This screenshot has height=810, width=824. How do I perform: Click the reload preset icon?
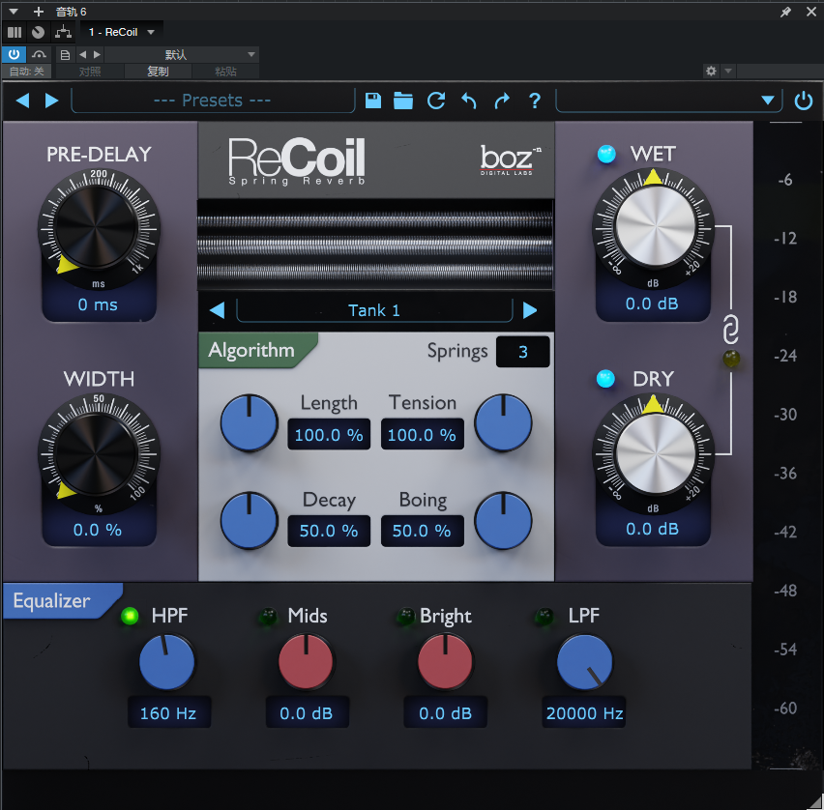[436, 101]
